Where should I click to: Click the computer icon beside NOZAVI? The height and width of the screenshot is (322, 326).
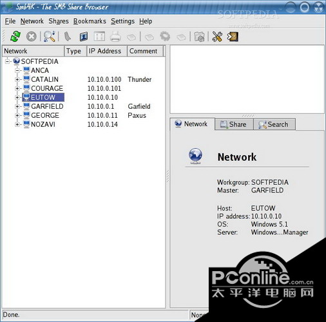tap(26, 124)
